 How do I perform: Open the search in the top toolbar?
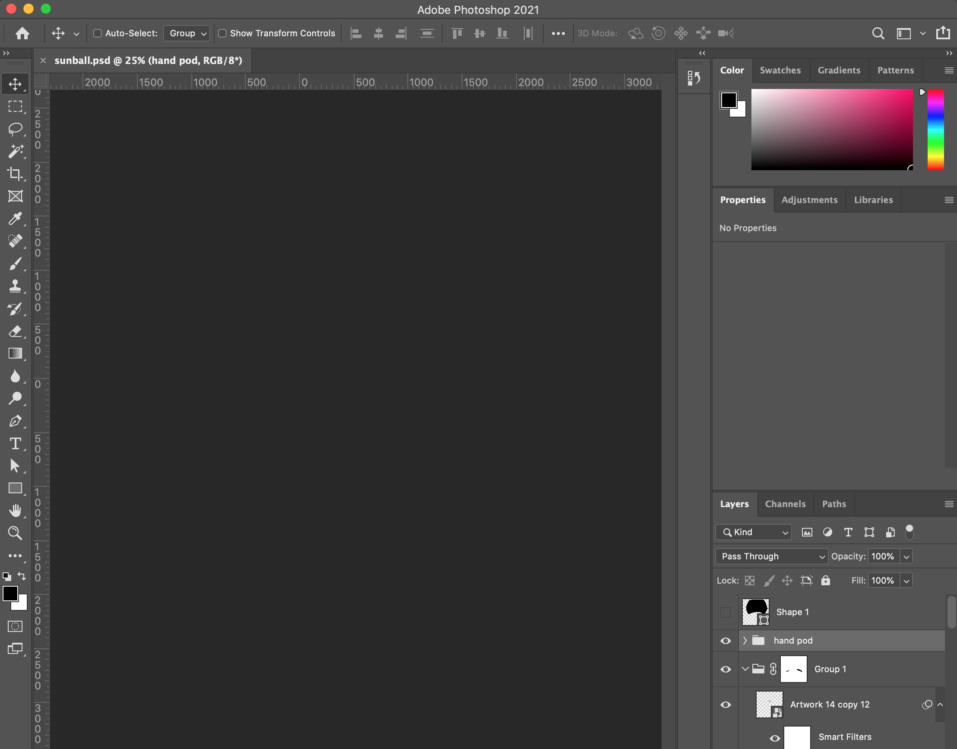click(878, 33)
